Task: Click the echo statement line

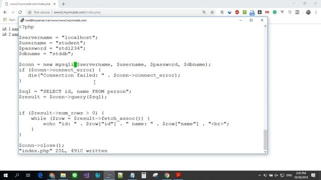Action: [136, 124]
